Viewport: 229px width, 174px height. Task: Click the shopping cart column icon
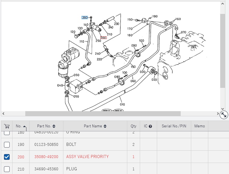pyautogui.click(x=7, y=126)
